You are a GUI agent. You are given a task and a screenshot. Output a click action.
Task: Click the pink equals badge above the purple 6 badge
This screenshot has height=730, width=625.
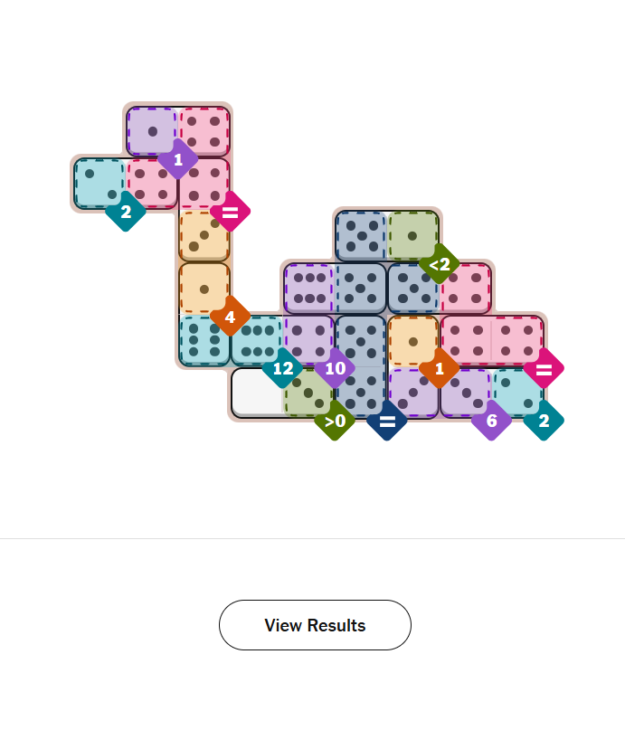(x=544, y=368)
